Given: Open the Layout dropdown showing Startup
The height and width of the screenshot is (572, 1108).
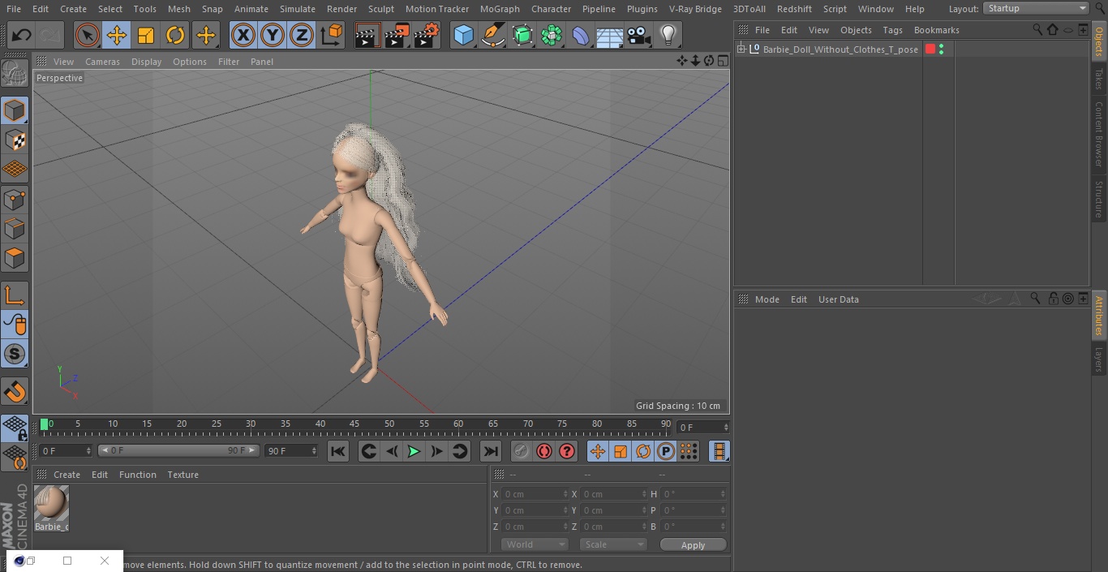Looking at the screenshot, I should [1037, 8].
